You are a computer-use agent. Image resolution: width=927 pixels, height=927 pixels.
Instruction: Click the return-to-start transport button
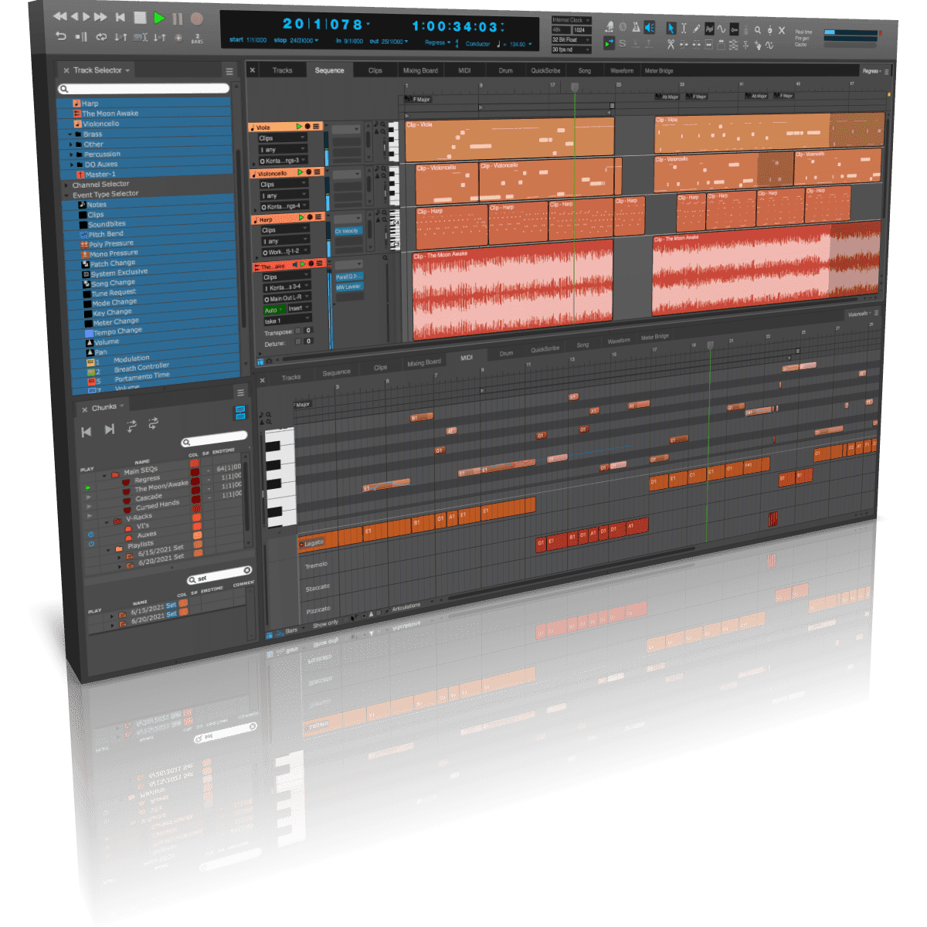120,16
